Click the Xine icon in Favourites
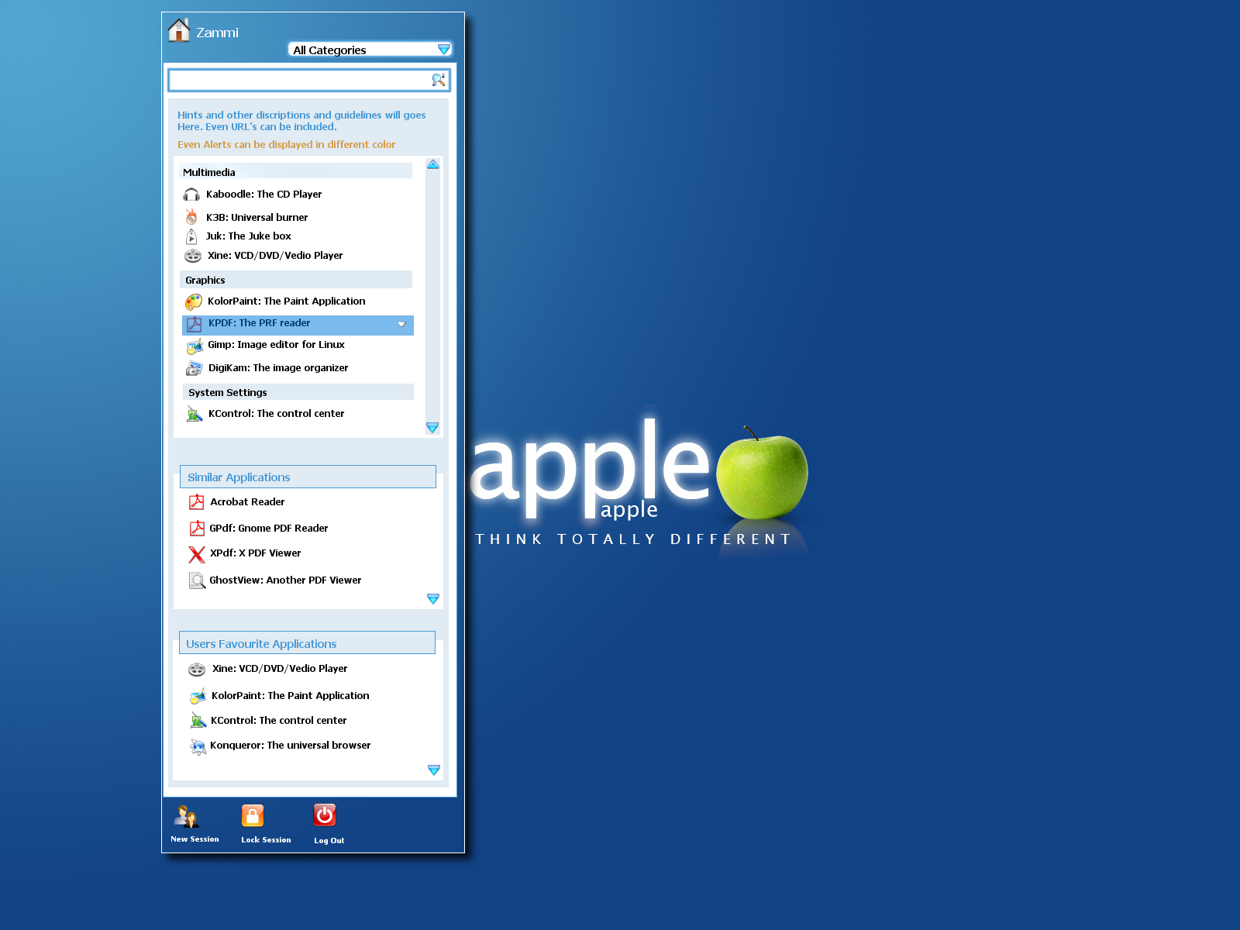The width and height of the screenshot is (1240, 930). pyautogui.click(x=197, y=670)
